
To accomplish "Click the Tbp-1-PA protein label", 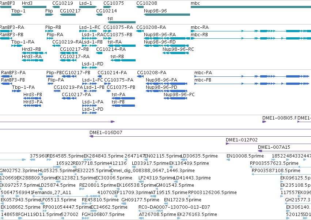I will point(23,87).
